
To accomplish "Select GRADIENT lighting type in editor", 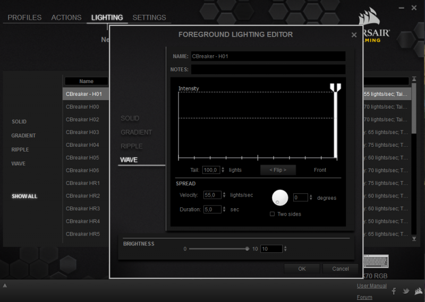I will click(x=137, y=132).
